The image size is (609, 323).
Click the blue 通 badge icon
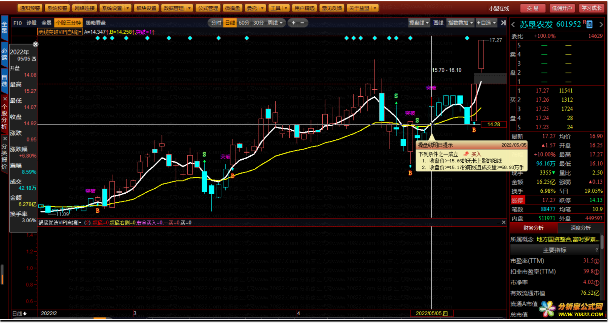[x=589, y=24]
